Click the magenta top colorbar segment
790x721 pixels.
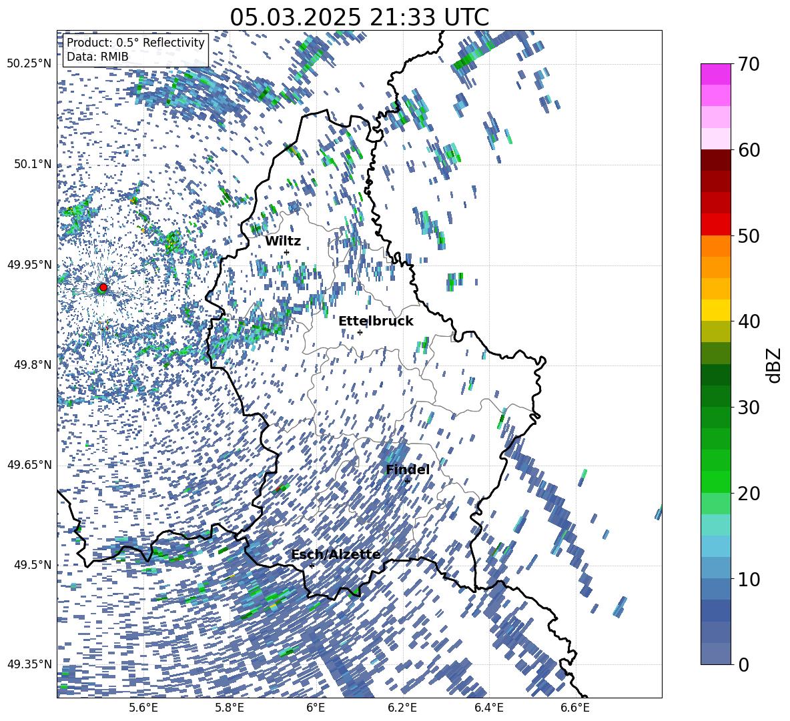click(715, 74)
